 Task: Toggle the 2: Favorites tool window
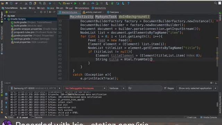coord(2,107)
